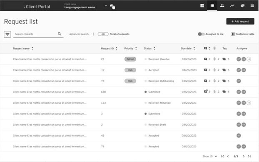Go to last page
259x162 pixels.
[249, 156]
